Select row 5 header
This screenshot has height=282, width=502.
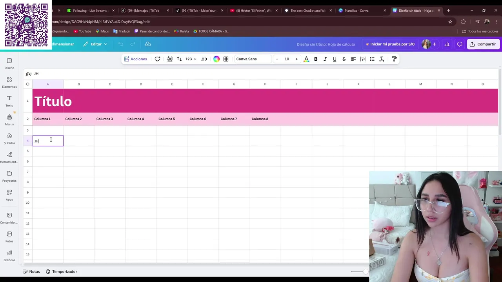(x=27, y=151)
